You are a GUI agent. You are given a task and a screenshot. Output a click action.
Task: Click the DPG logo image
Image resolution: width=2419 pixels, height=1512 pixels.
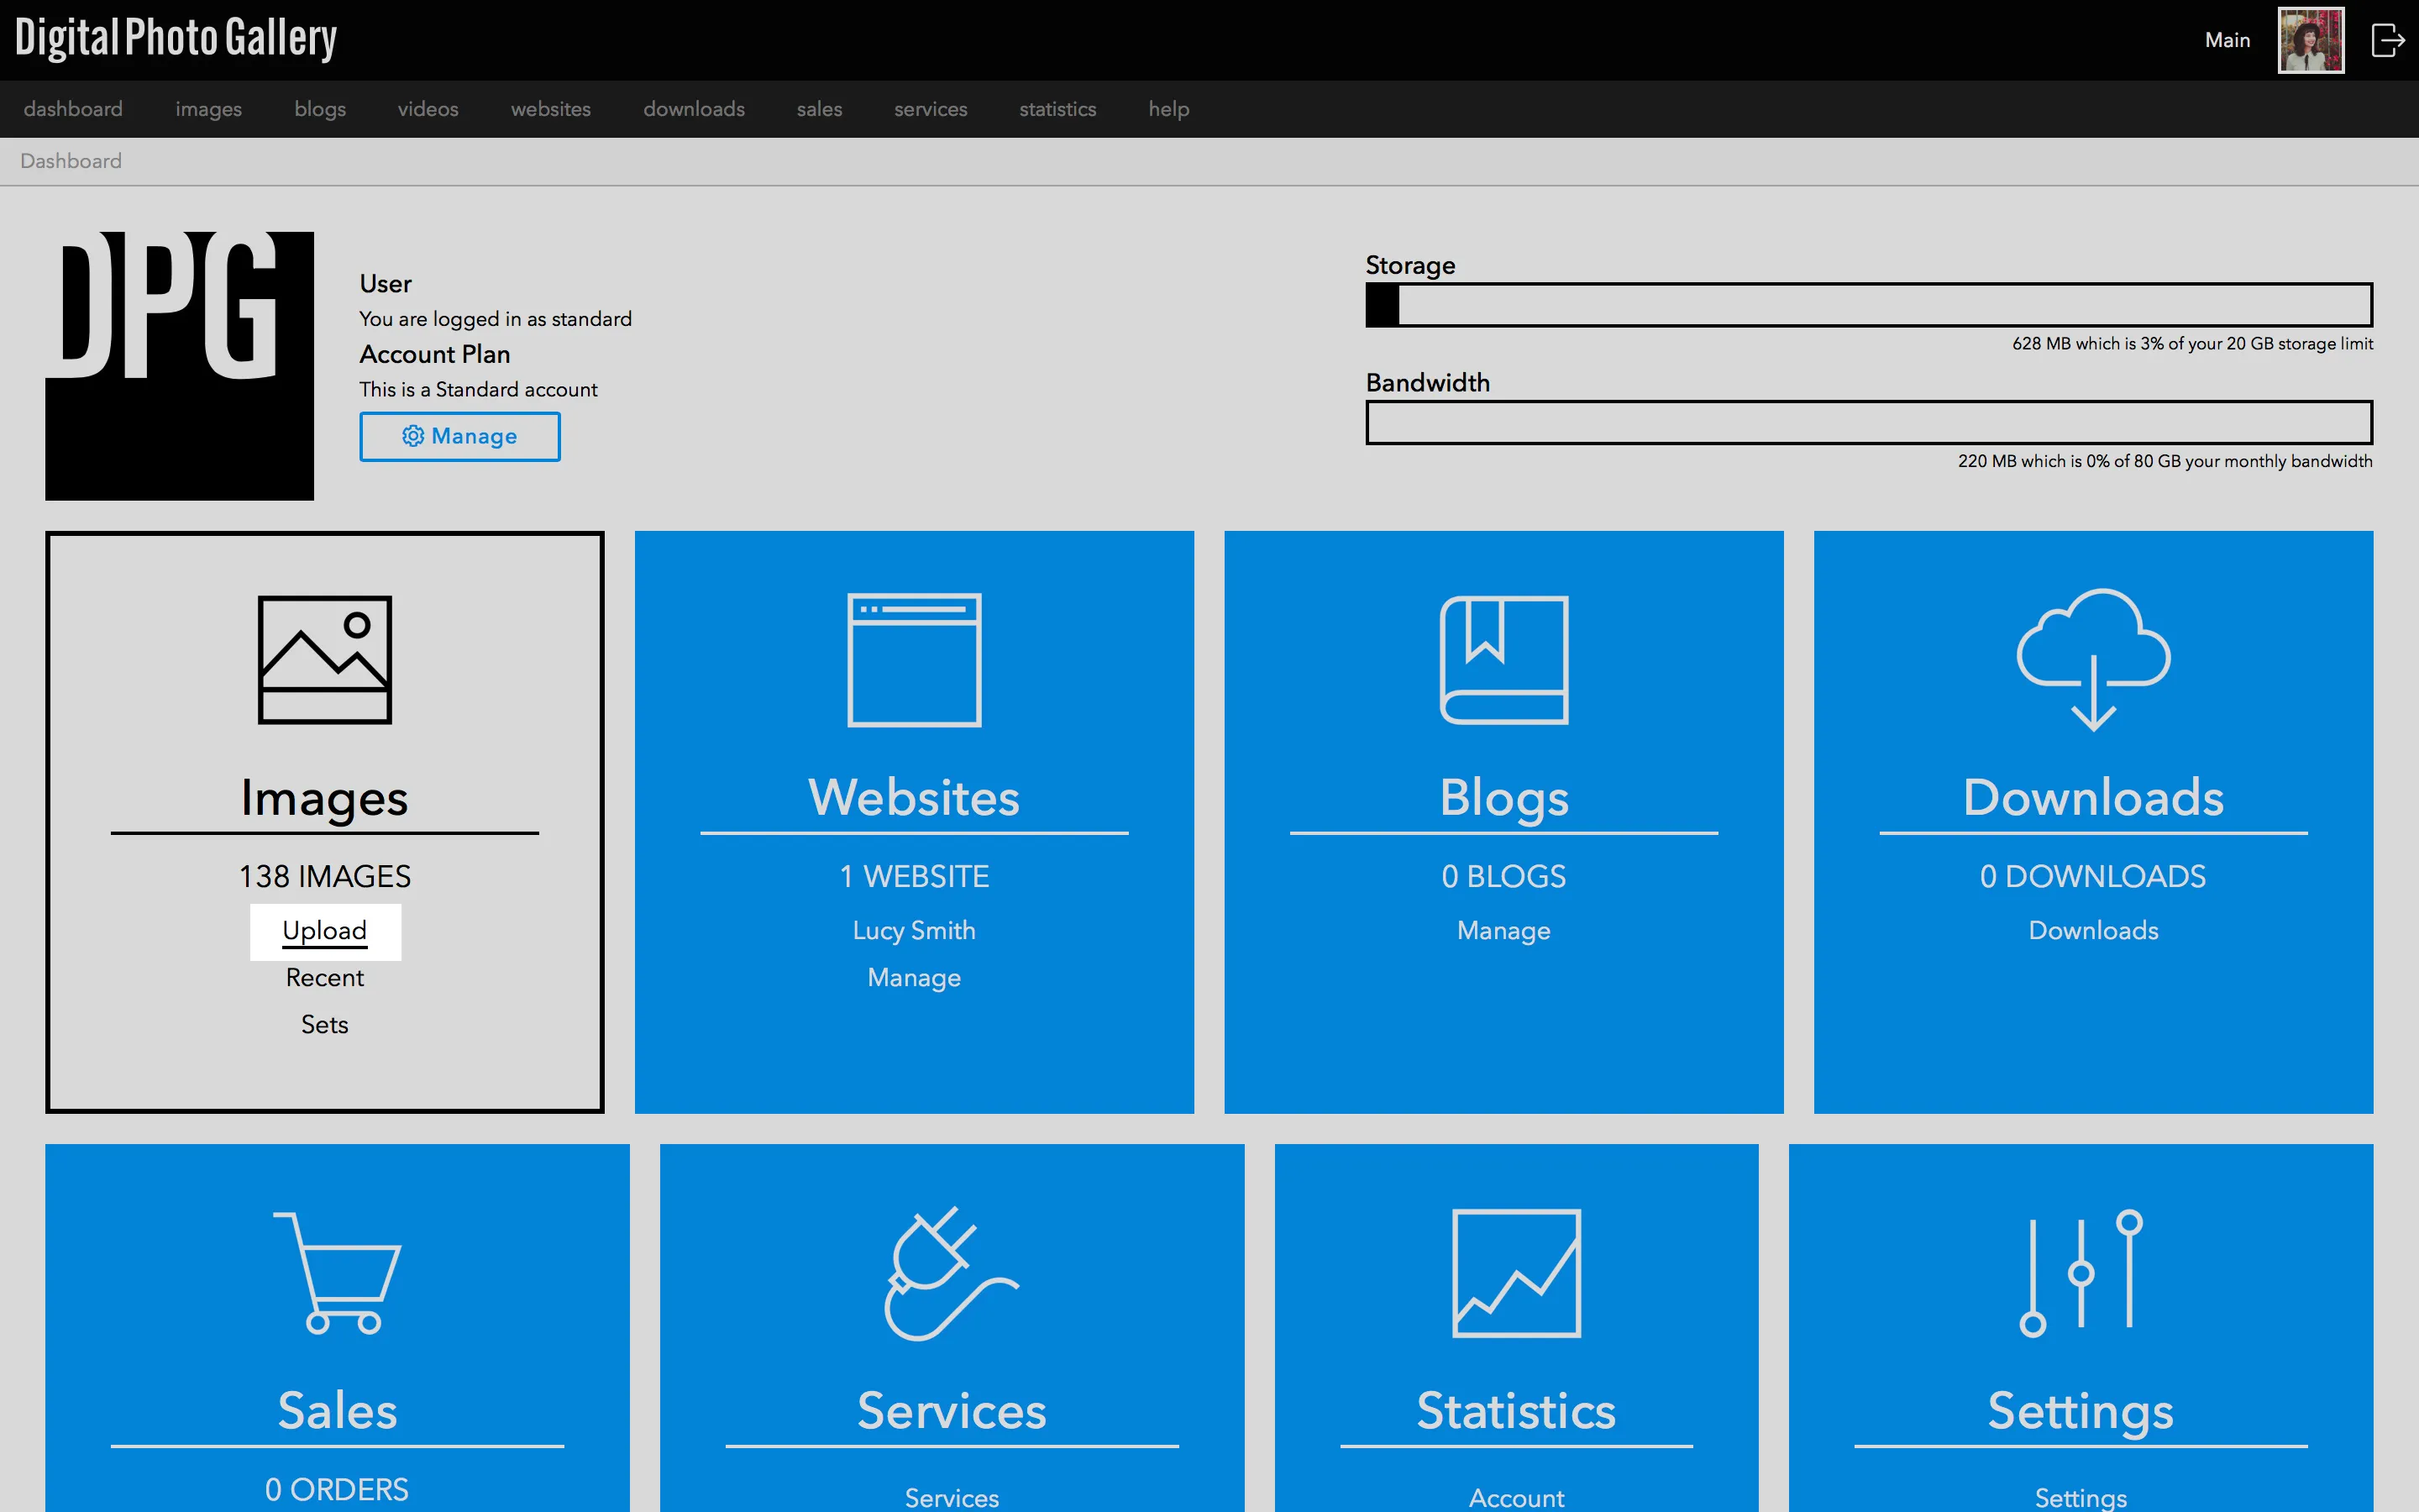[179, 365]
